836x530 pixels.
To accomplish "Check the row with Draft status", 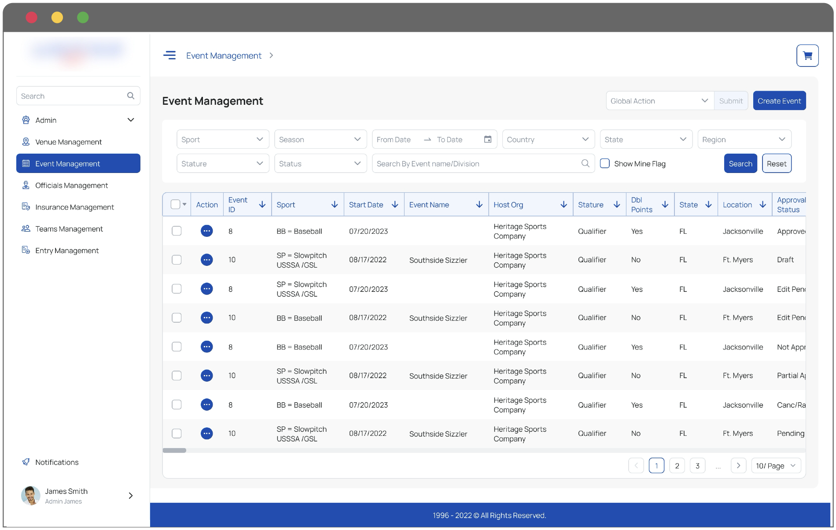I will tap(177, 260).
